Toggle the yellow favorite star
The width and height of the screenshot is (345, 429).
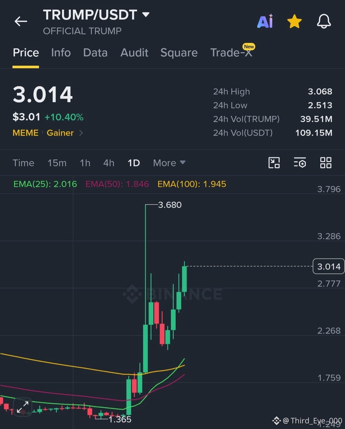pyautogui.click(x=294, y=21)
